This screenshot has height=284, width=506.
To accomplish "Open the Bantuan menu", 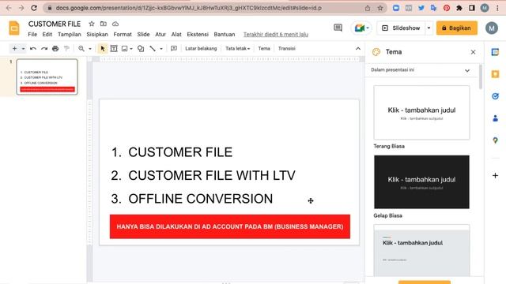I will pyautogui.click(x=225, y=35).
